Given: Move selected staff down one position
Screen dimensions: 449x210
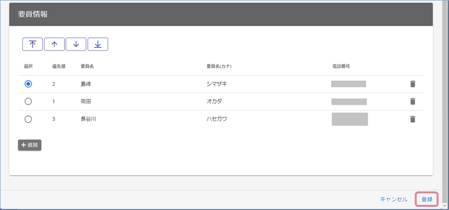Looking at the screenshot, I should (76, 44).
